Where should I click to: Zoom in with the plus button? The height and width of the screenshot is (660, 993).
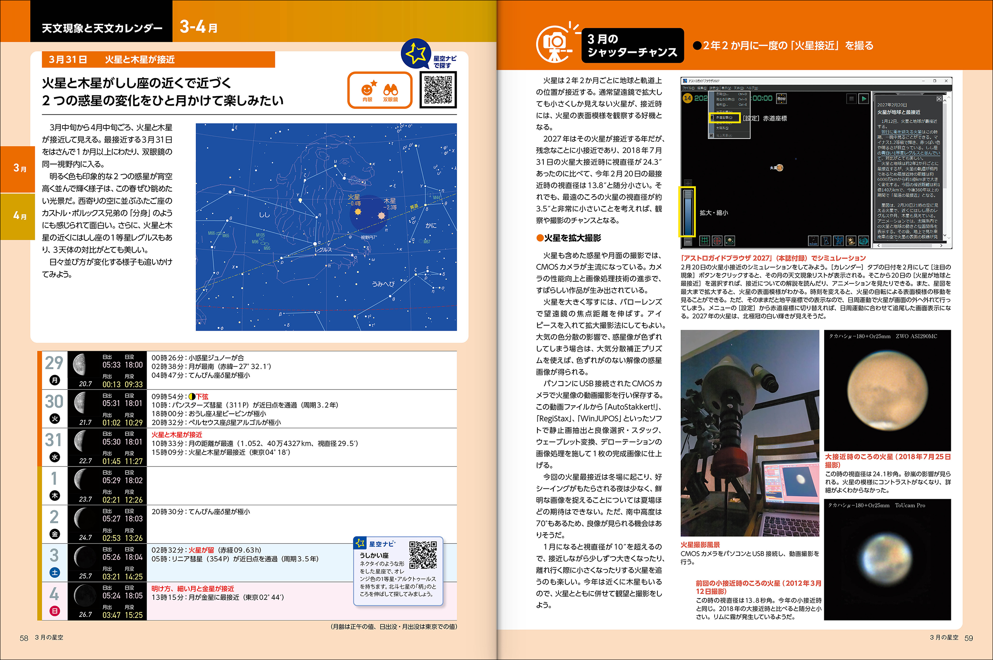click(x=688, y=183)
